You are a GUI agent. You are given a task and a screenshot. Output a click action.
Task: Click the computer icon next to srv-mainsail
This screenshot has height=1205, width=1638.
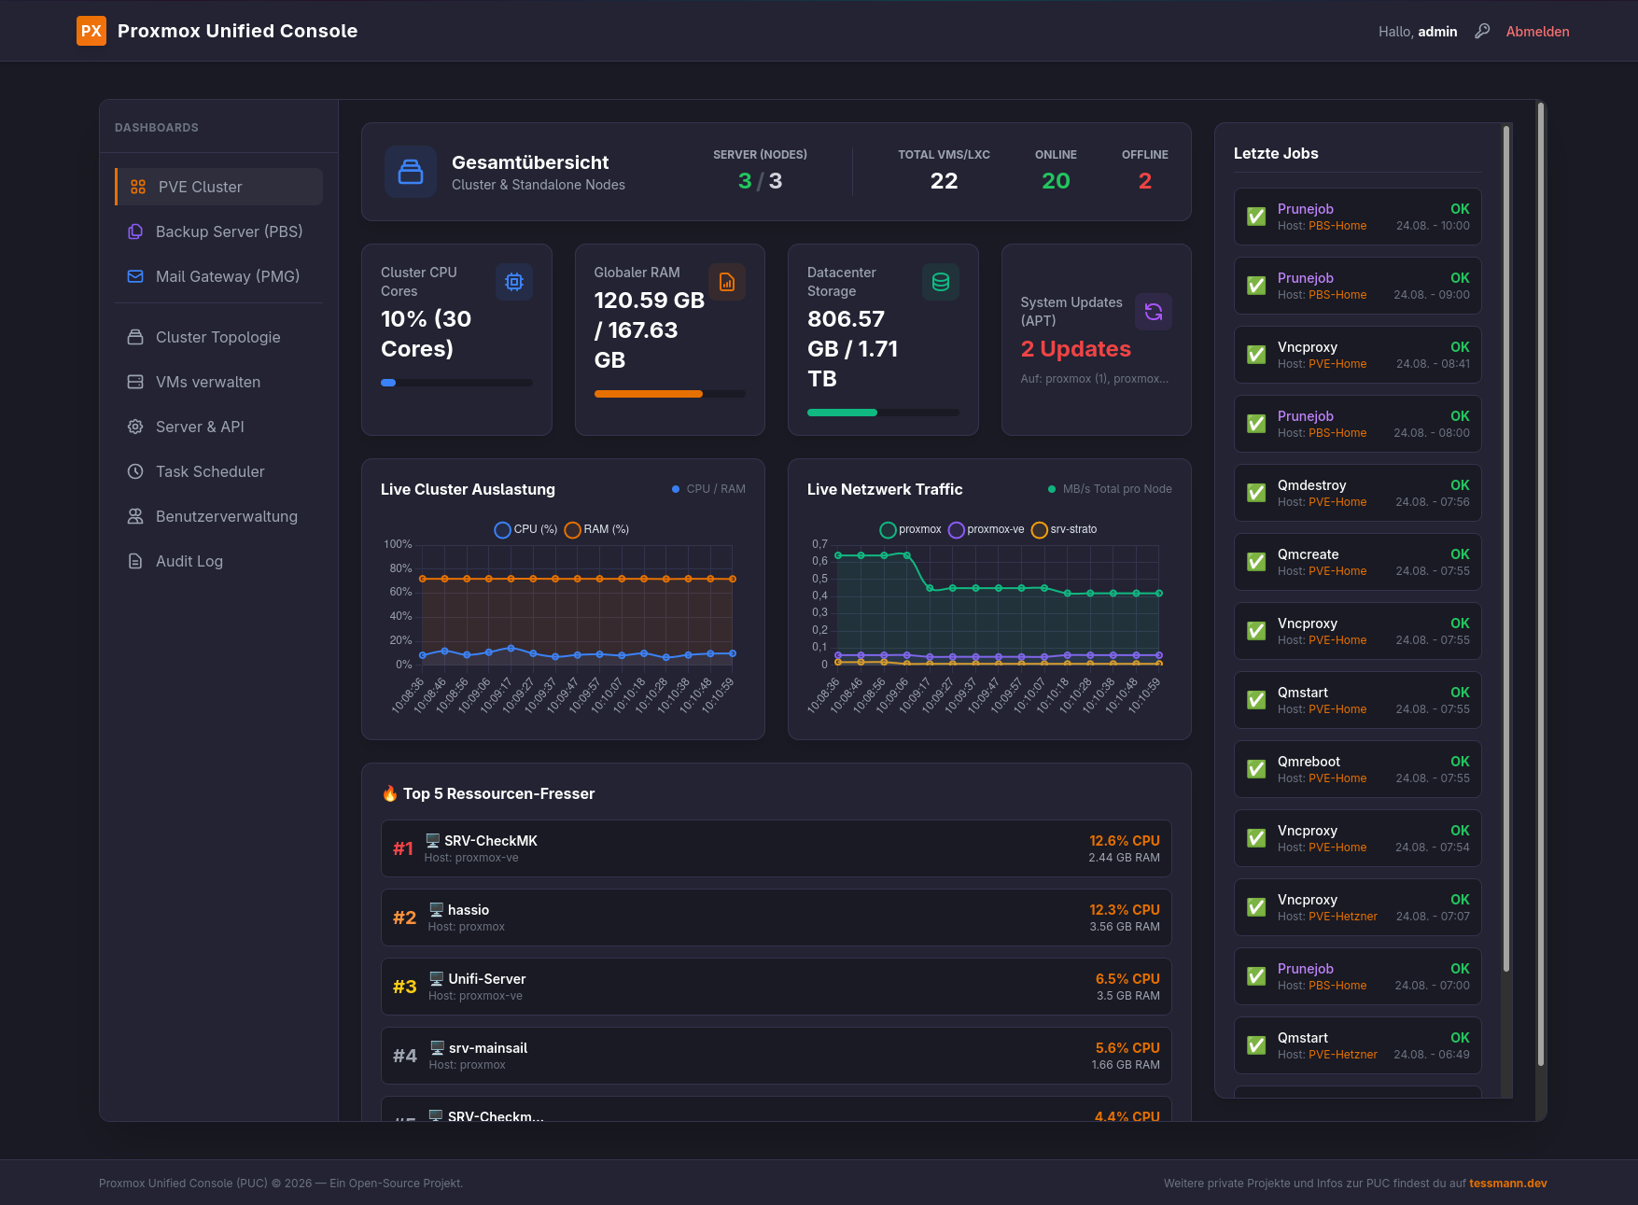437,1048
